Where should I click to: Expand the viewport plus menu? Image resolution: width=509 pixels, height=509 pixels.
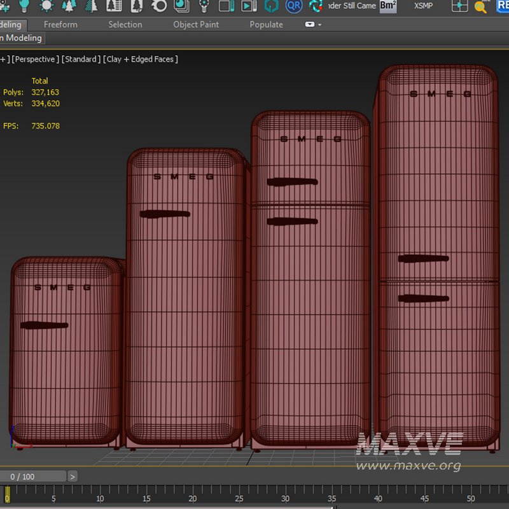point(4,59)
